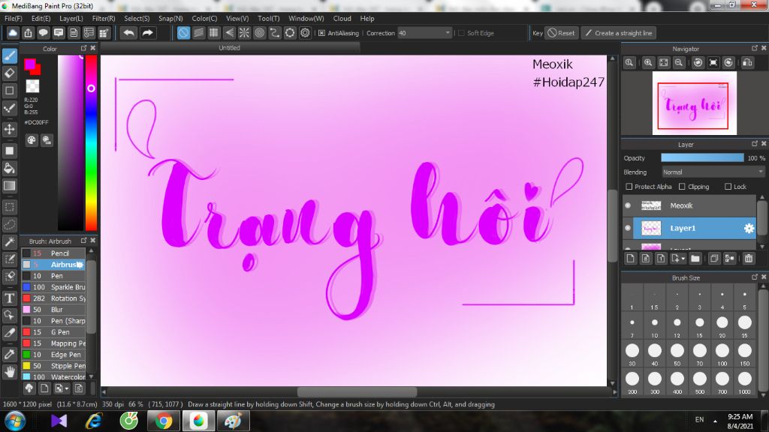Screen dimensions: 769x432
Task: Select the Pencil brush
Action: [53, 253]
